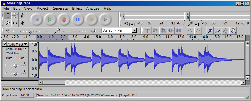Click the Selection time status text
Viewport: 251px width, 101px height.
[77, 96]
